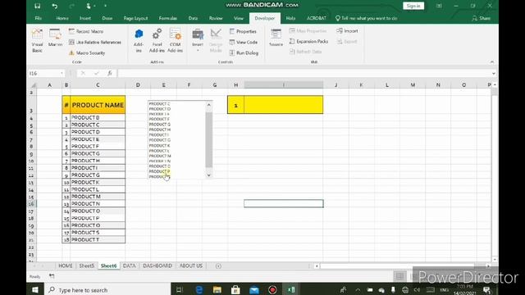Open File Explorer from taskbar
The image size is (525, 295).
pyautogui.click(x=217, y=289)
